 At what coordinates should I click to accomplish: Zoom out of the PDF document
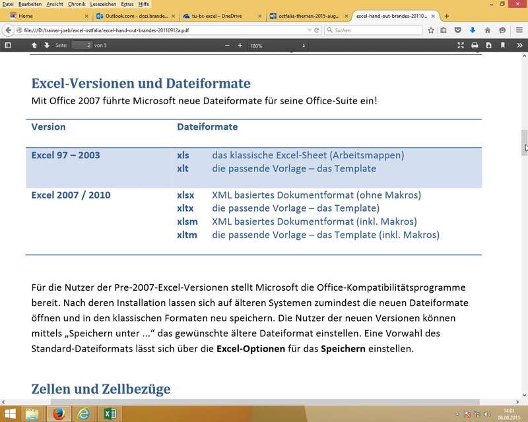(x=227, y=45)
